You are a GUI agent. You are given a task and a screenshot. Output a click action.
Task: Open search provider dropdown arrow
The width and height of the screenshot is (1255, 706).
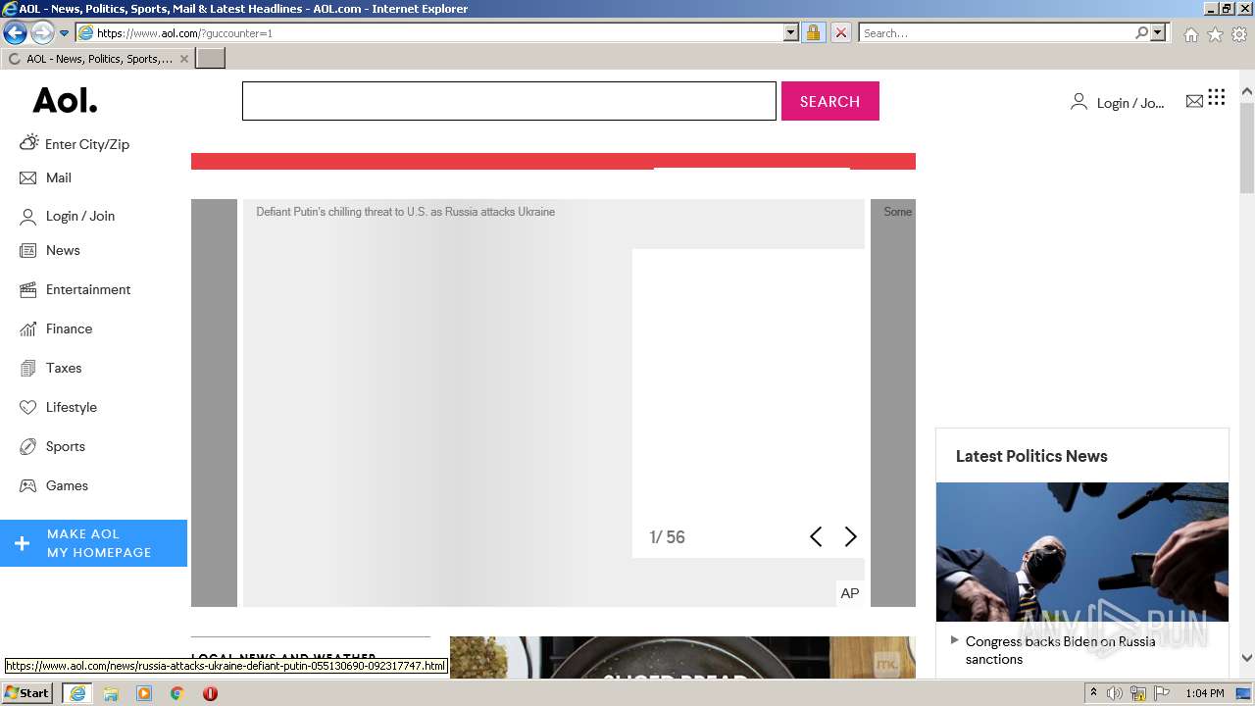pyautogui.click(x=1158, y=32)
